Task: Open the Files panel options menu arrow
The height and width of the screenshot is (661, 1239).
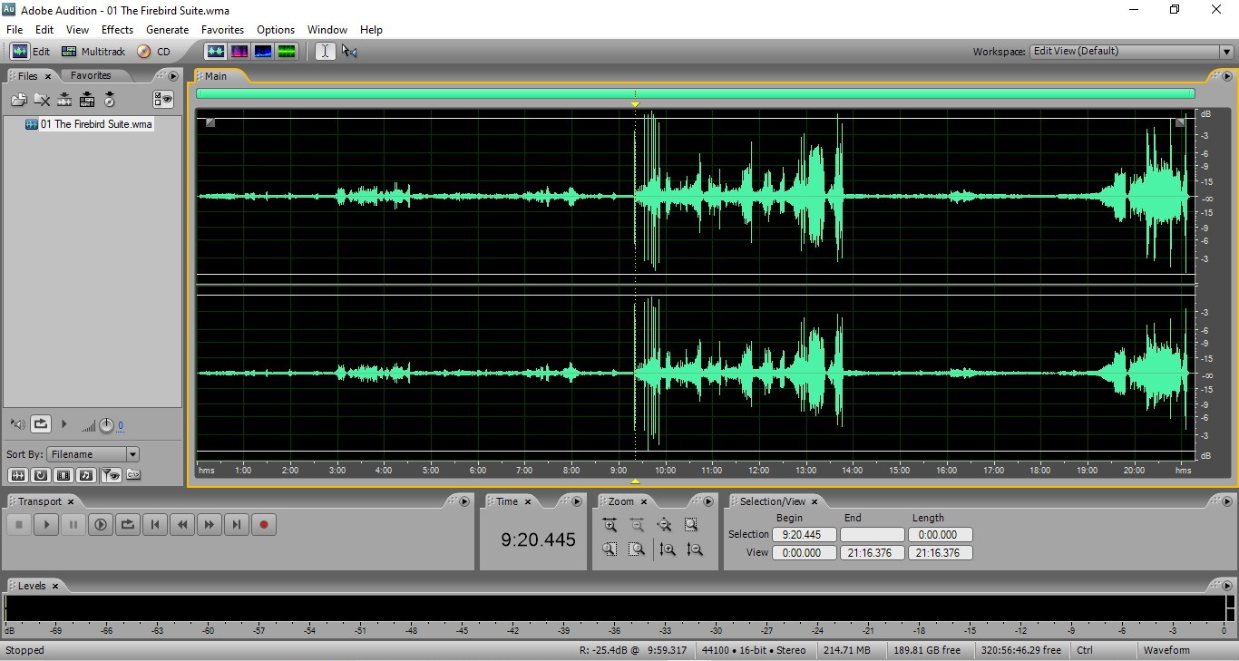Action: [x=173, y=76]
